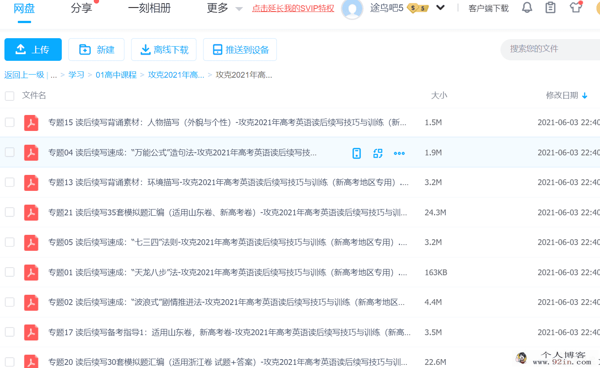Click the SVIP level 5 badge
The image size is (600, 368).
[x=418, y=8]
